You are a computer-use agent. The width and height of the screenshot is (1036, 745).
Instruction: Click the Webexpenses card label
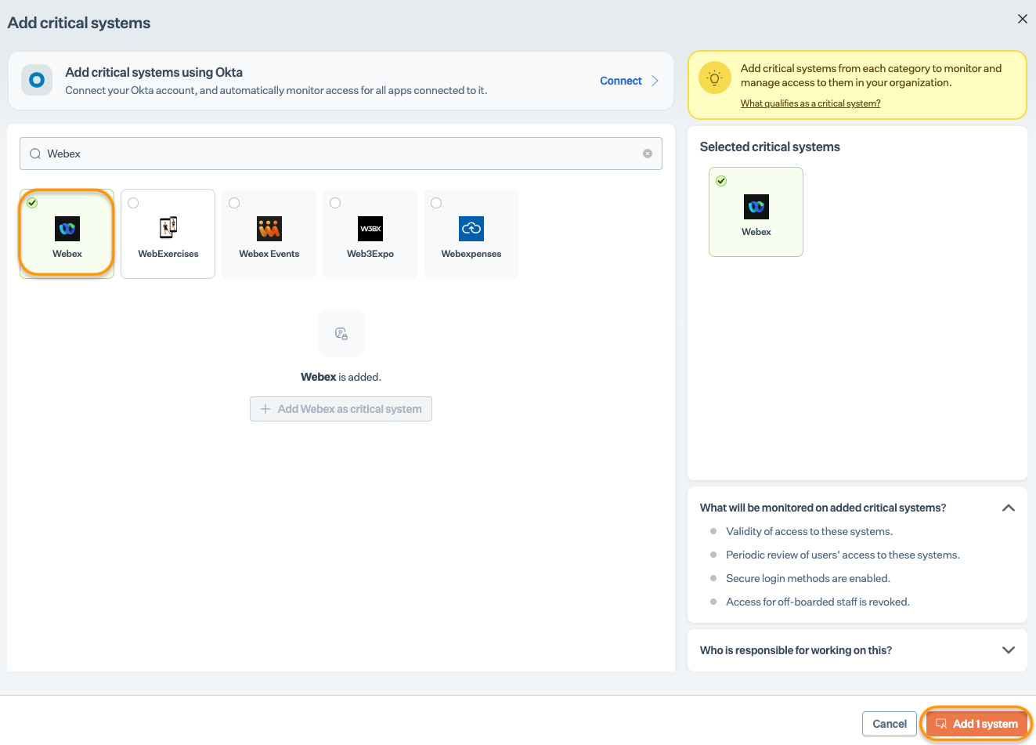coord(471,254)
